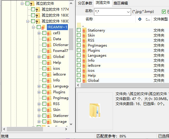Screen dimensions: 169x139
Task: Tick the checkbox beside Data in tree
Action: tap(44, 39)
